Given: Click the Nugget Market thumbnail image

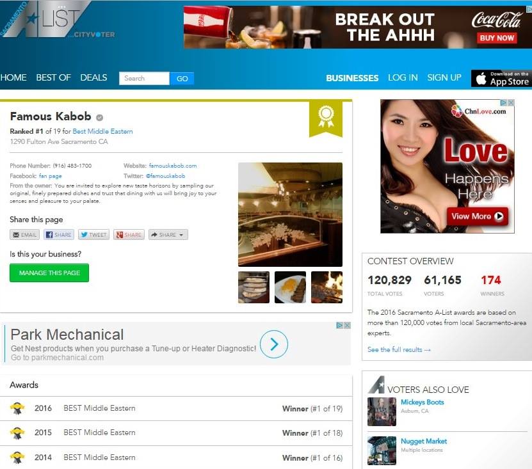Looking at the screenshot, I should (382, 450).
